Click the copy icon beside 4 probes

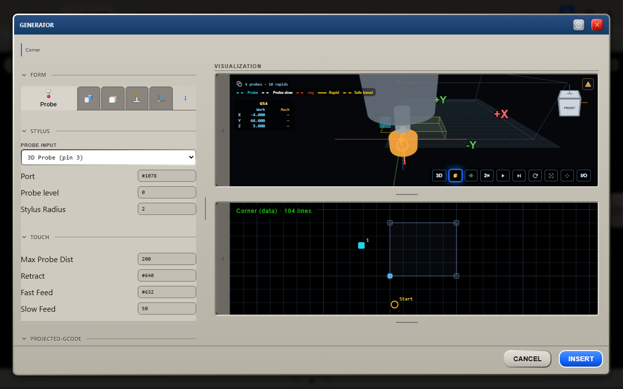pos(239,84)
